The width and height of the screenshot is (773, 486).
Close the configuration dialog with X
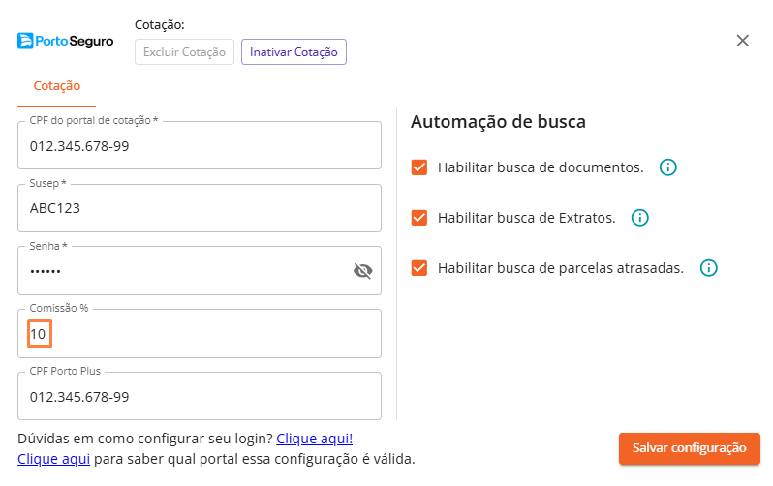point(742,41)
